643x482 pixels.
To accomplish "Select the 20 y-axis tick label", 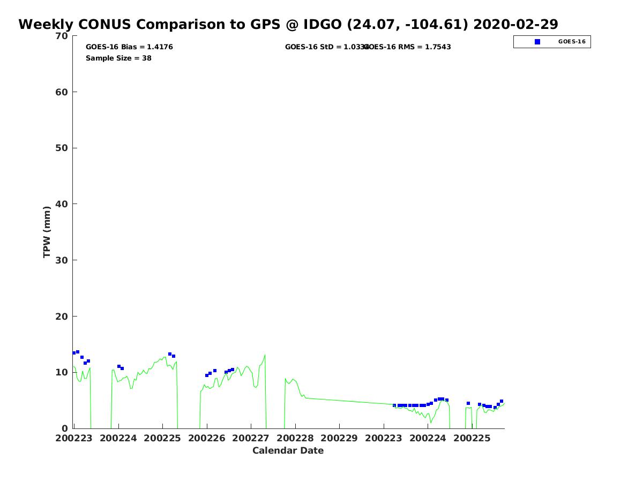I will [x=62, y=317].
